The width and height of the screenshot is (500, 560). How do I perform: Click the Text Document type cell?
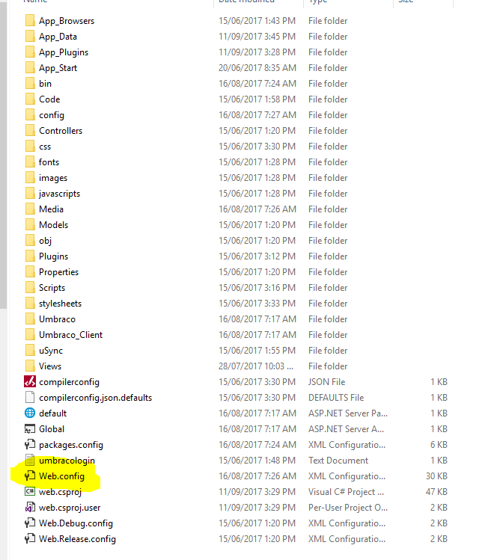338,461
